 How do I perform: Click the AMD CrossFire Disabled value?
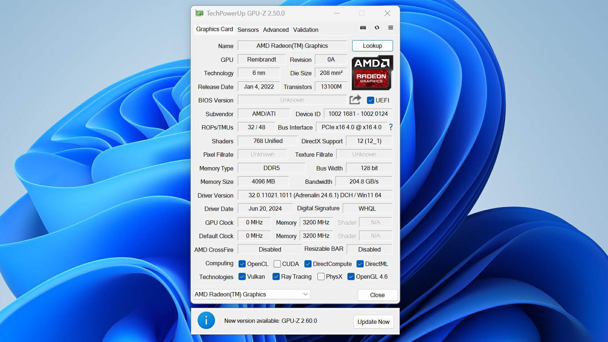click(270, 249)
